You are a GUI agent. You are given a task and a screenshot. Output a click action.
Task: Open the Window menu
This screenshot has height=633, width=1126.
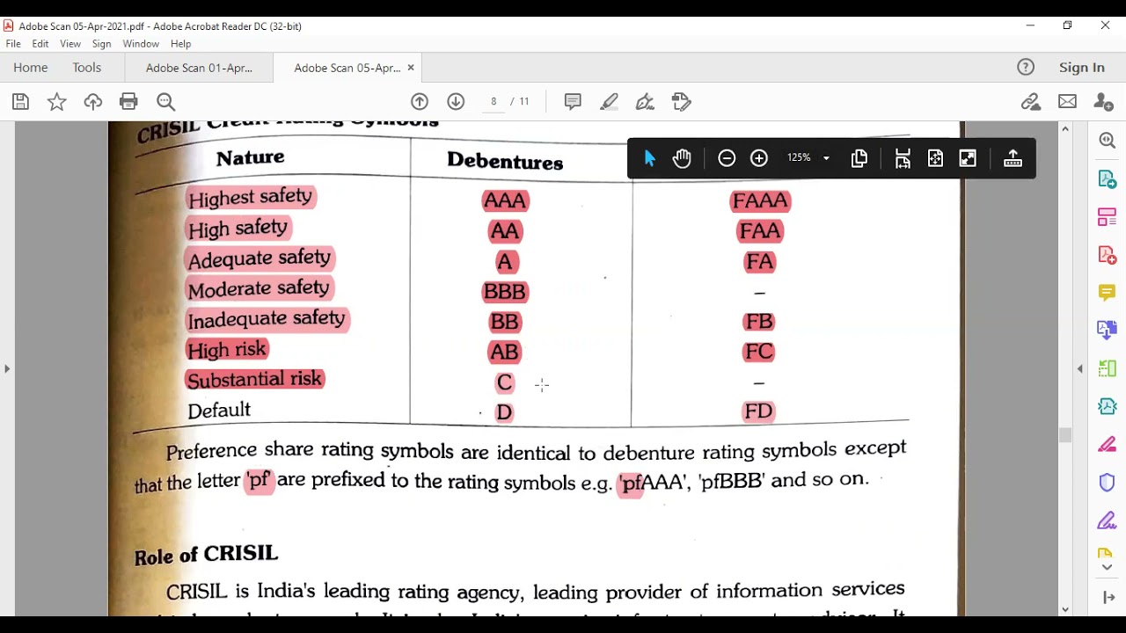coord(141,44)
